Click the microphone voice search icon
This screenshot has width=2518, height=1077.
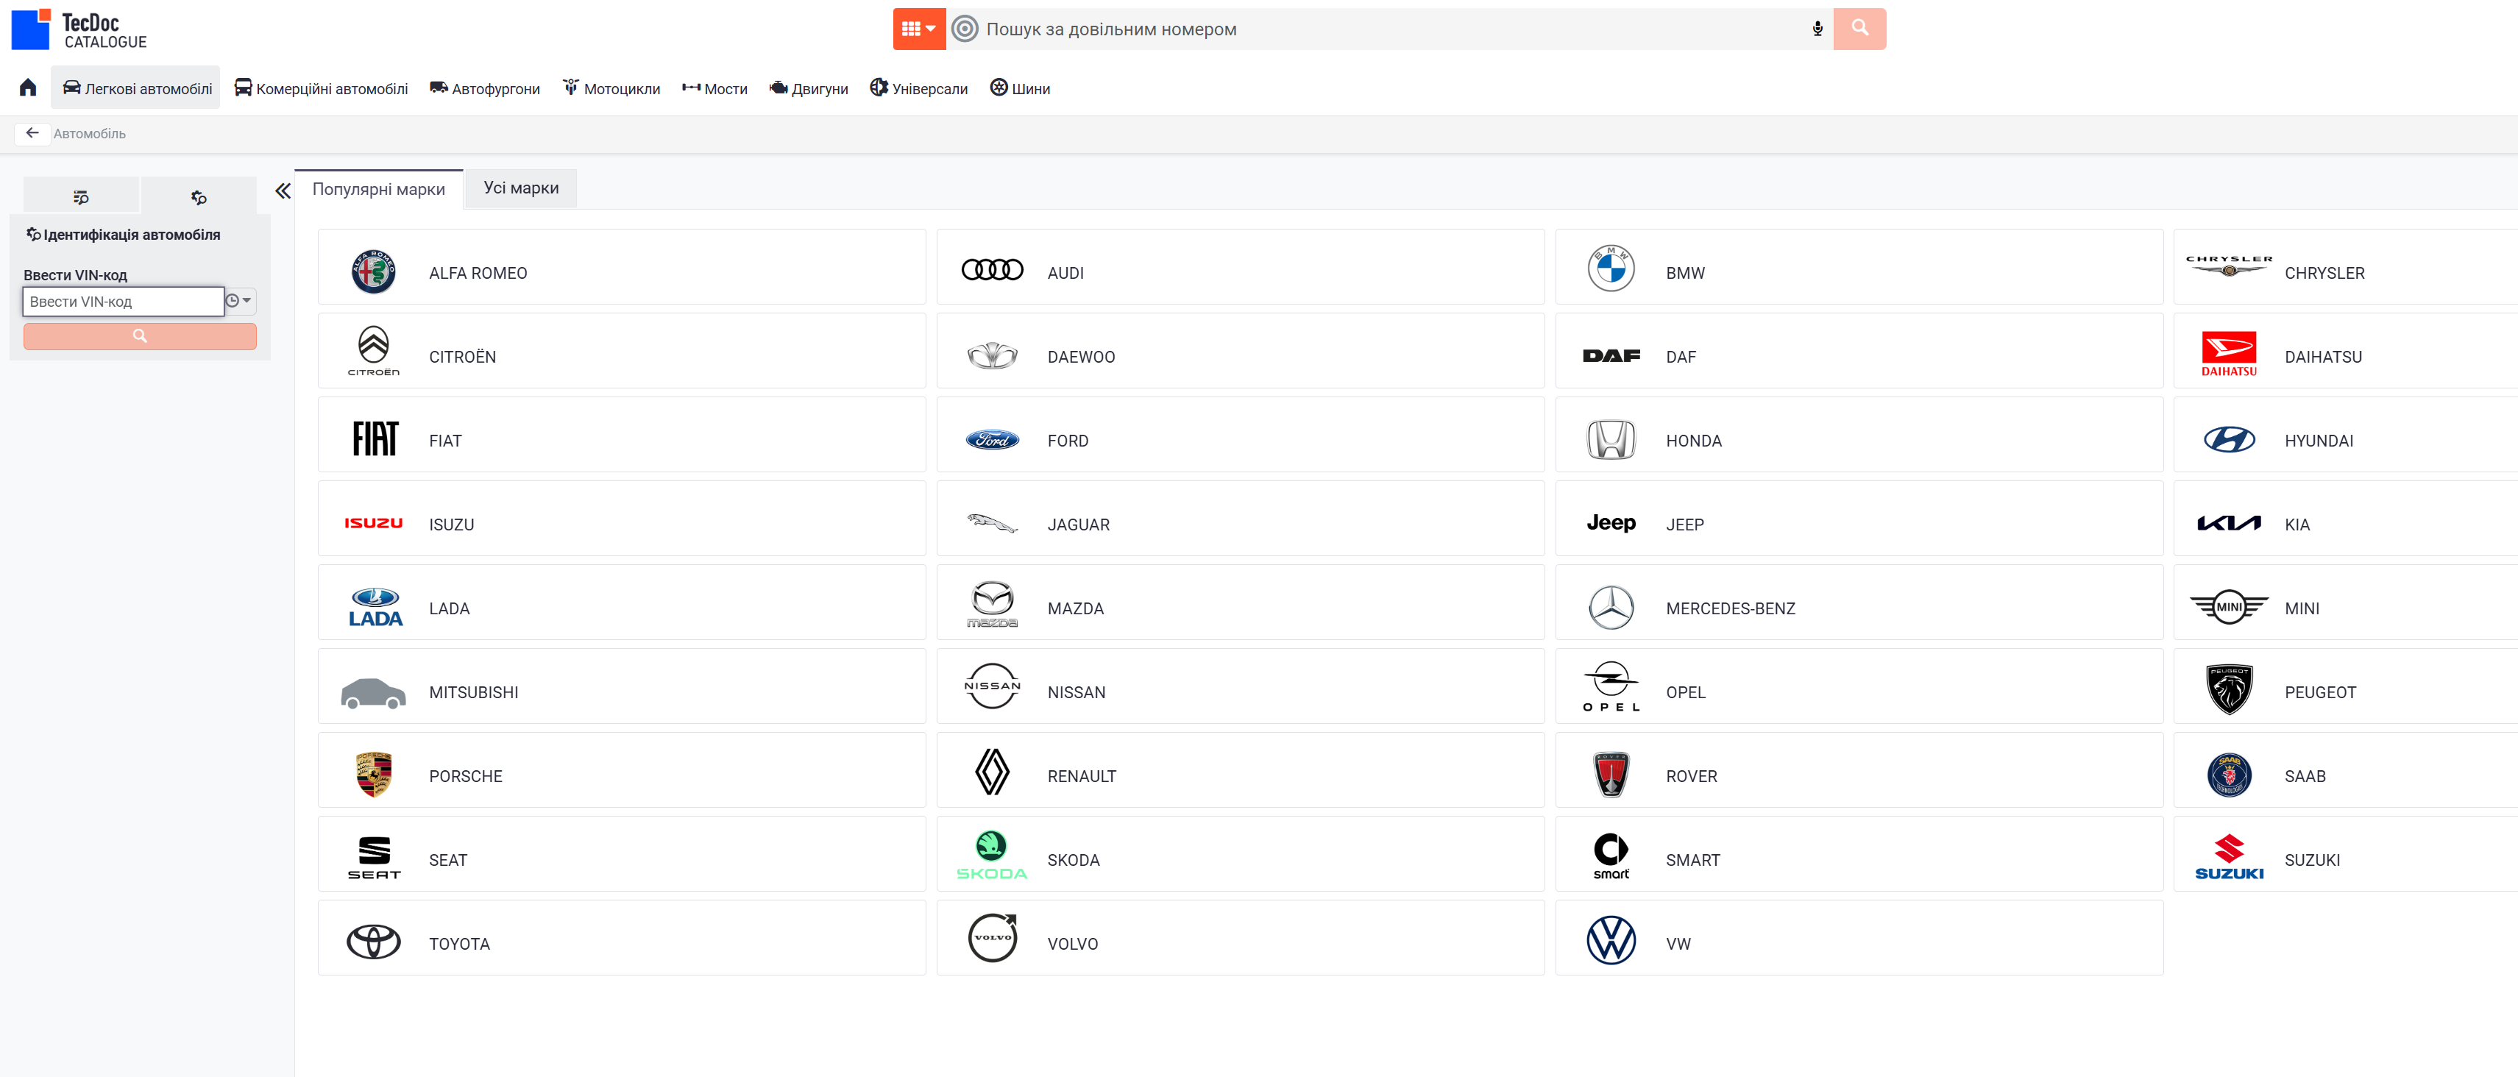(1817, 29)
